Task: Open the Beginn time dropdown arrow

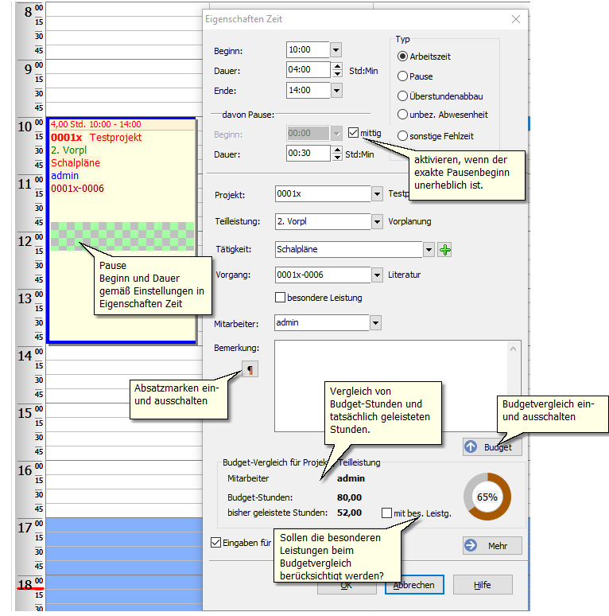Action: point(335,49)
